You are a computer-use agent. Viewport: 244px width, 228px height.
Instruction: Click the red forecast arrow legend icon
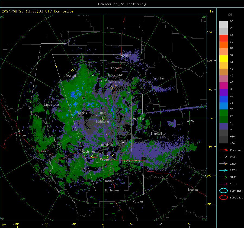click(x=223, y=150)
